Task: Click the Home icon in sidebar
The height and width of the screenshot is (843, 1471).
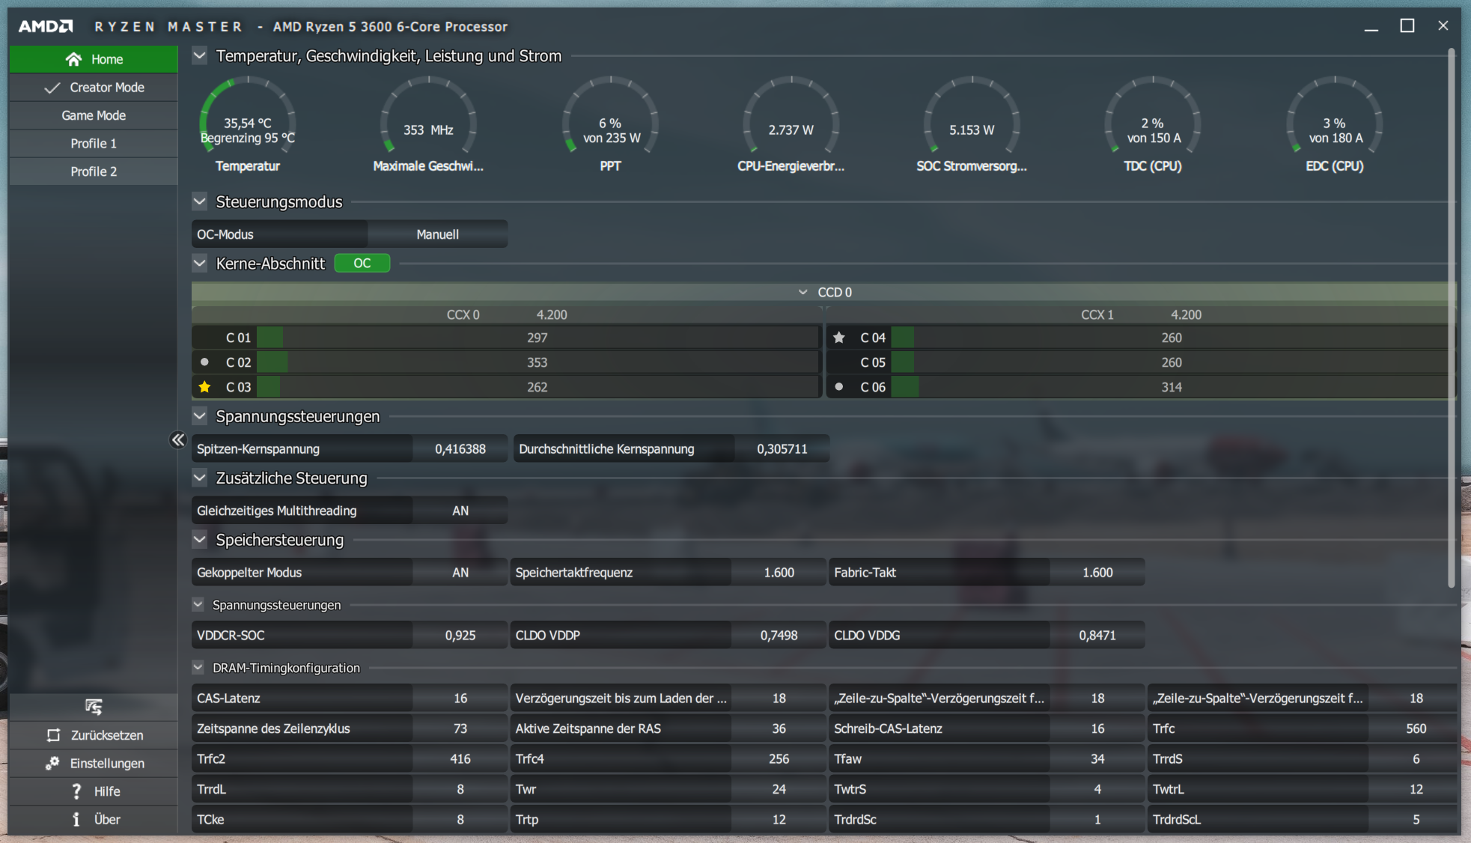Action: coord(73,59)
